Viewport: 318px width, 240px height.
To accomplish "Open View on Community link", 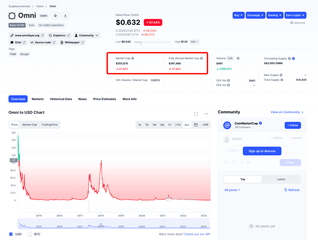I will coord(287,112).
